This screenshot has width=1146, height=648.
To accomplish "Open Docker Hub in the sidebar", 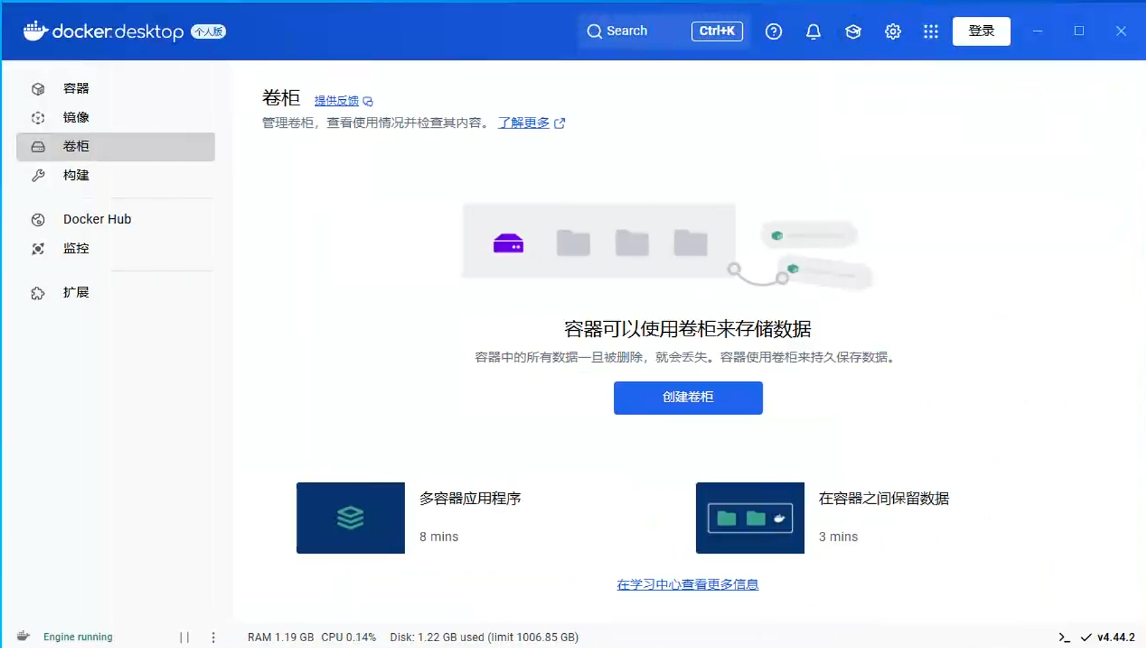I will [x=116, y=219].
